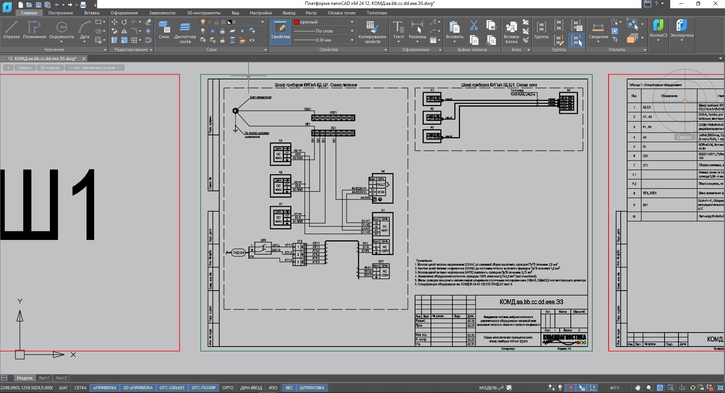Click the Копирование свойств icon
This screenshot has width=725, height=393.
point(372,32)
